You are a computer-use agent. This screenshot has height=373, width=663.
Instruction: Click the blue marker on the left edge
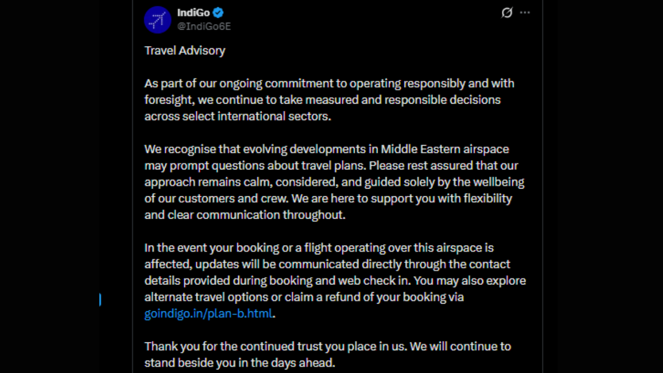(x=99, y=300)
